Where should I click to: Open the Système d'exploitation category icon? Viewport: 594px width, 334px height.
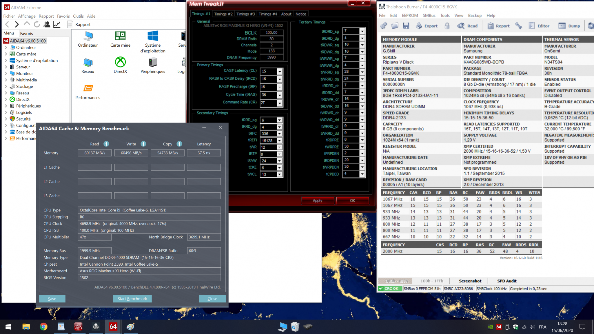(153, 42)
